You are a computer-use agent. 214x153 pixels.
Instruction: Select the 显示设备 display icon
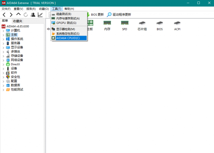(8, 48)
